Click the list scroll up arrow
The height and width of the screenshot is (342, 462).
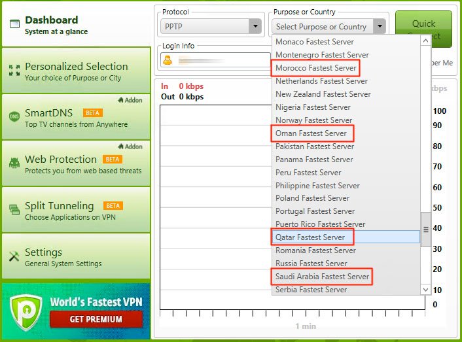click(x=425, y=41)
